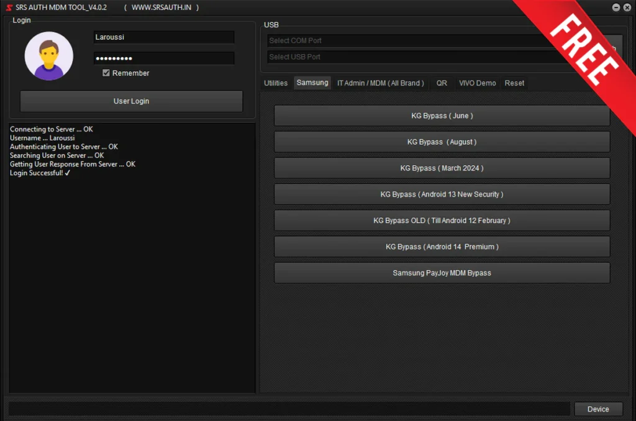Click 'Authenticating User to Server ... OK' log line
Viewport: 636px width, 421px height.
(x=64, y=147)
